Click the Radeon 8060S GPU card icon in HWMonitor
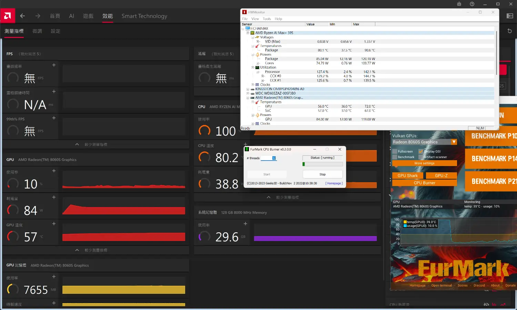The height and width of the screenshot is (310, 517). click(252, 98)
